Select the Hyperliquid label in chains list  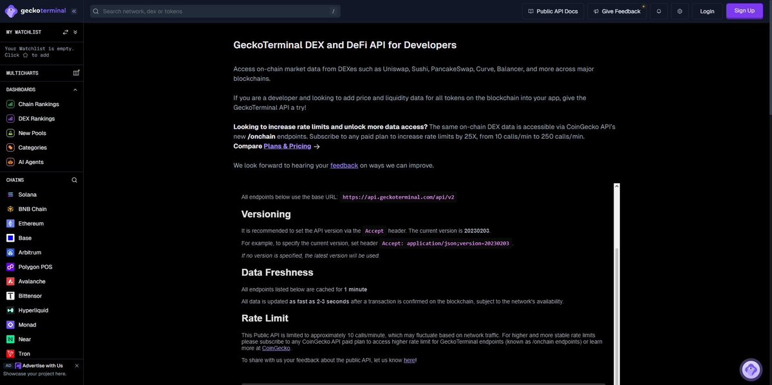click(x=33, y=310)
